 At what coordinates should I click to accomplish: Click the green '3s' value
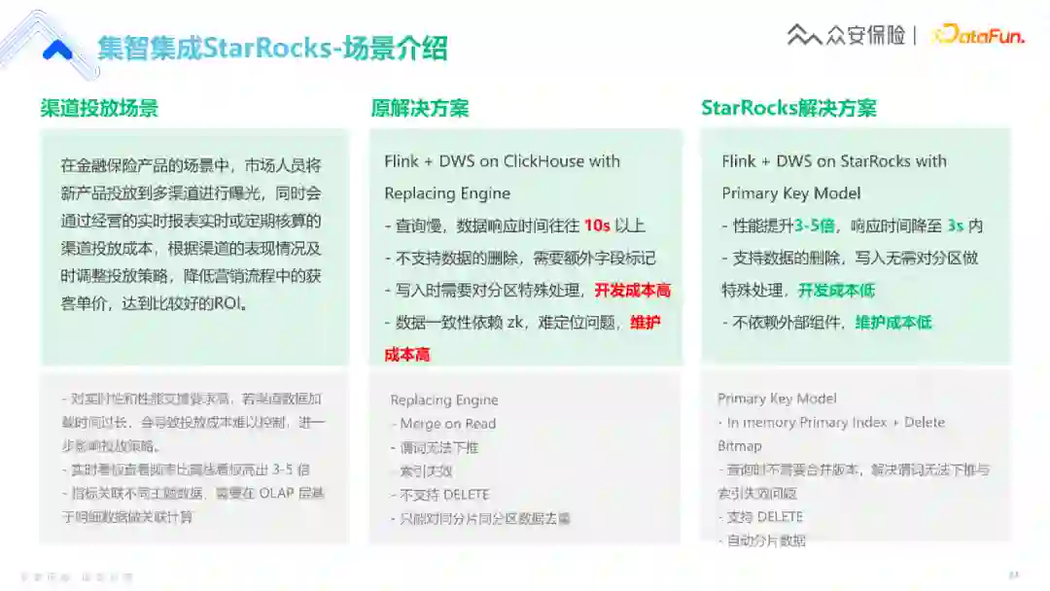coord(955,226)
